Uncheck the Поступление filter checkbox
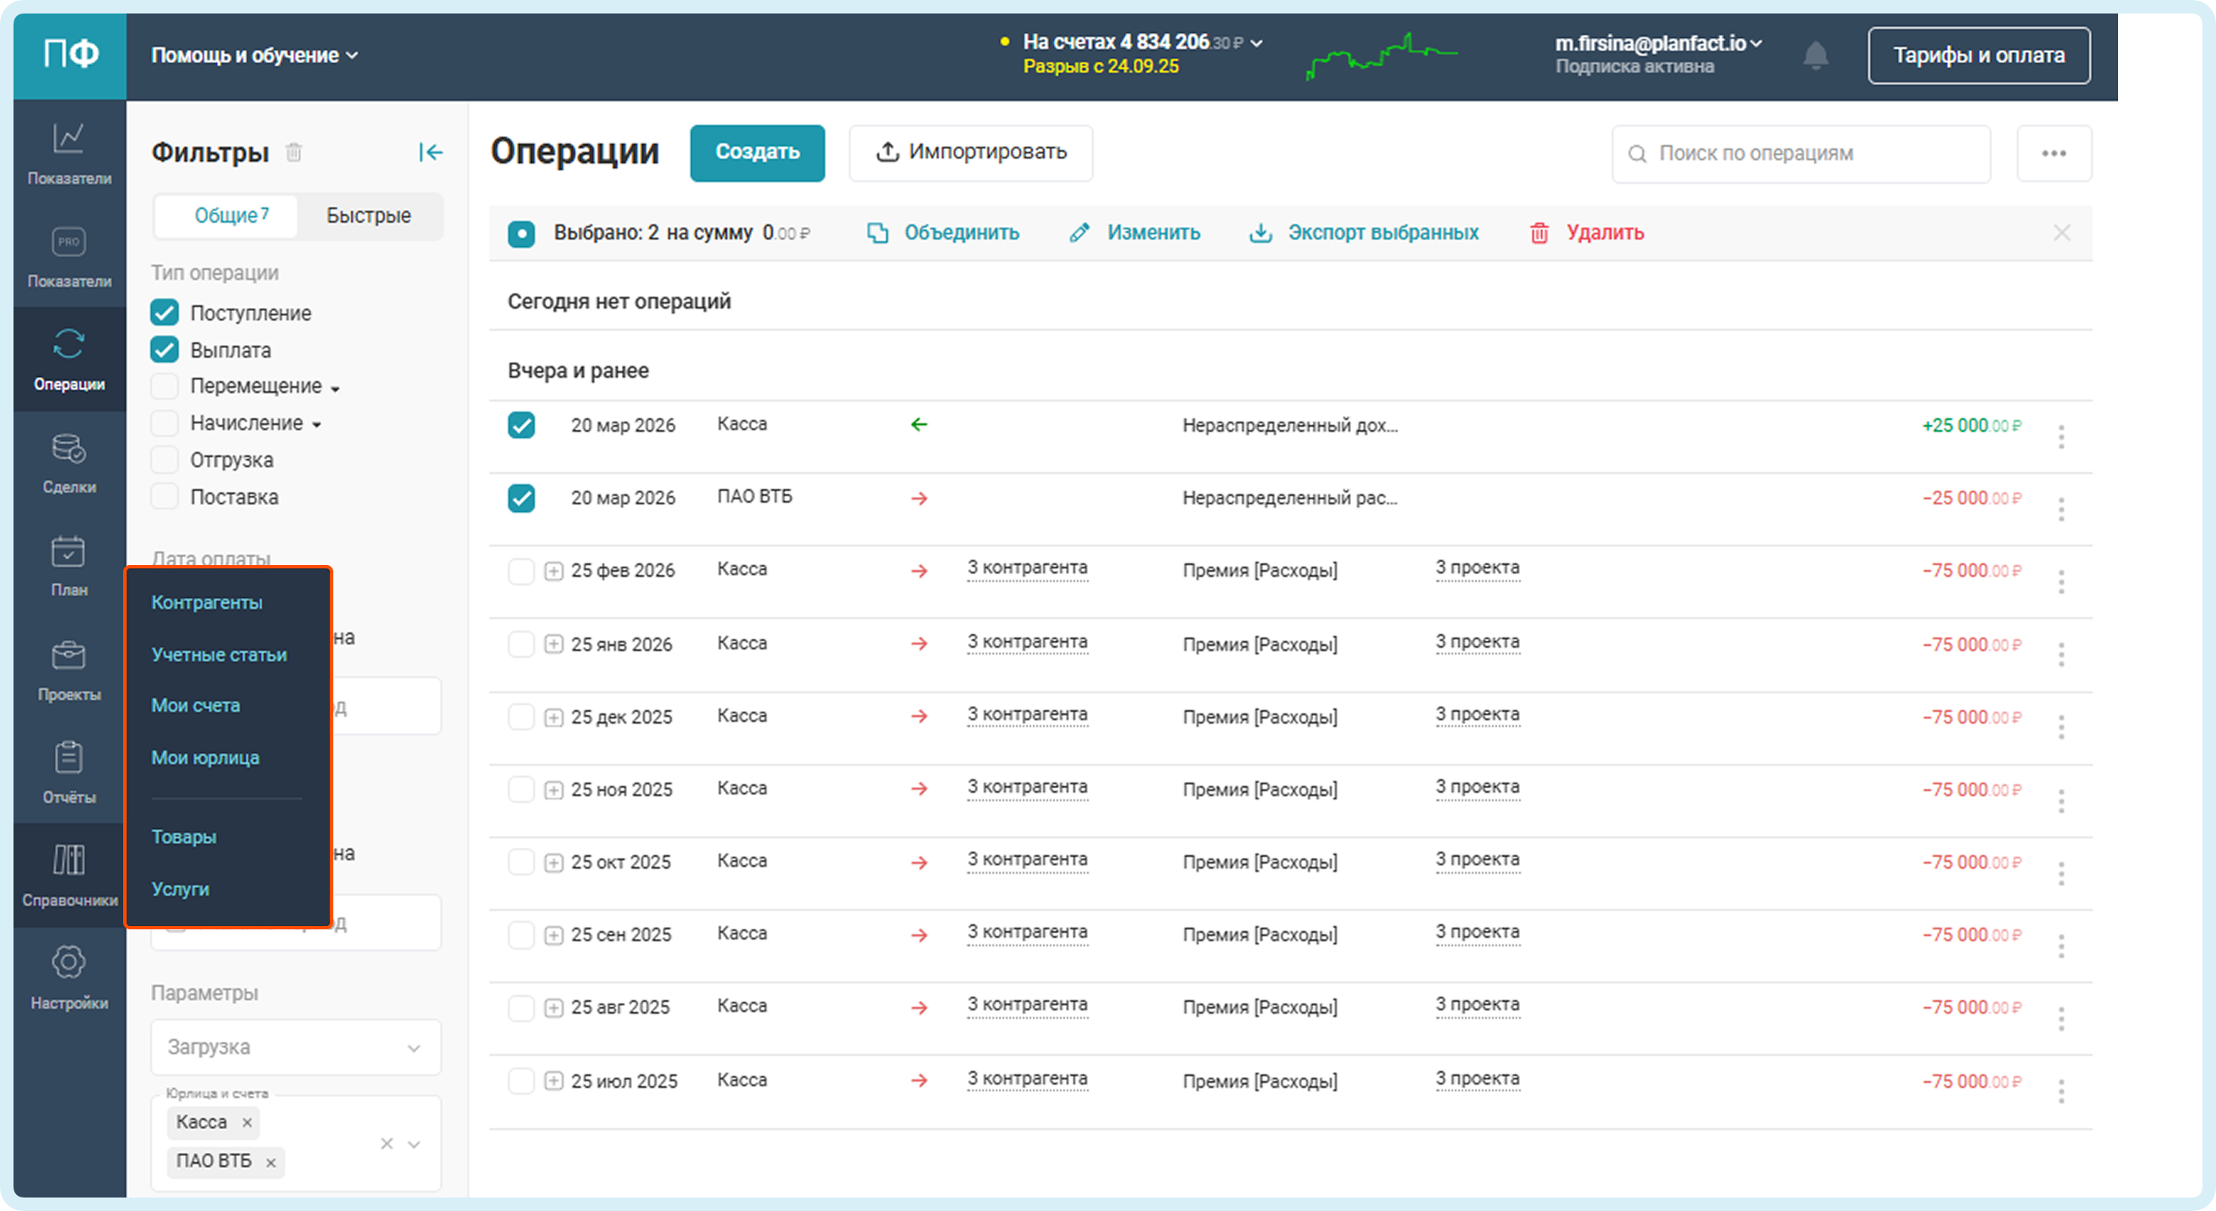The image size is (2216, 1211). coord(165,313)
